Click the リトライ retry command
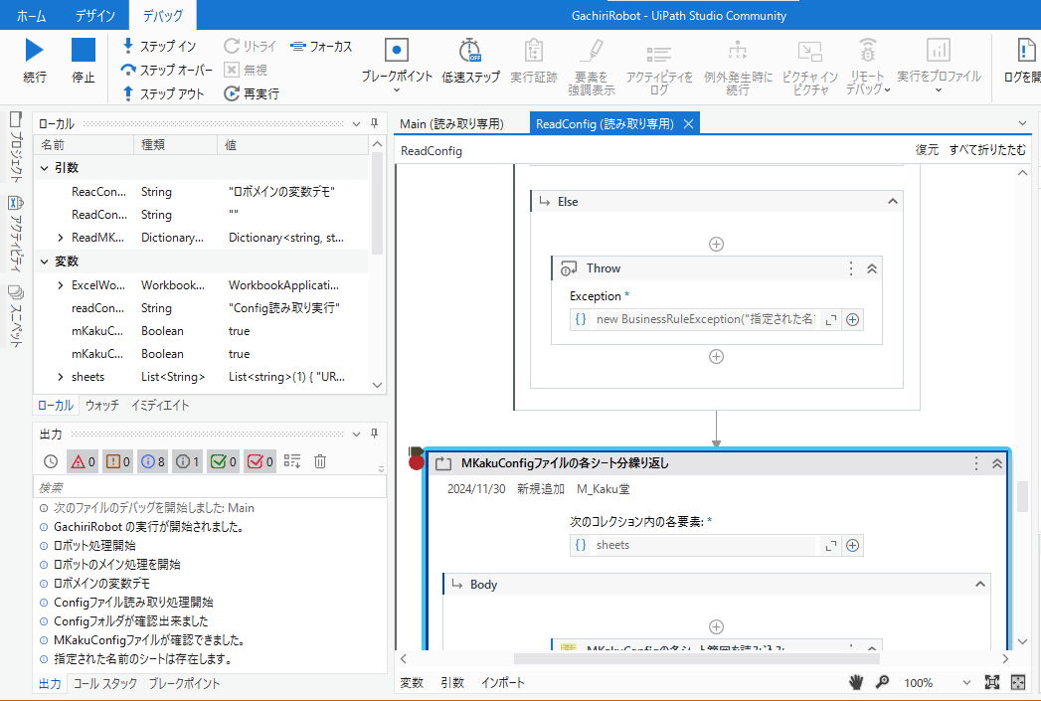1041x701 pixels. point(250,46)
